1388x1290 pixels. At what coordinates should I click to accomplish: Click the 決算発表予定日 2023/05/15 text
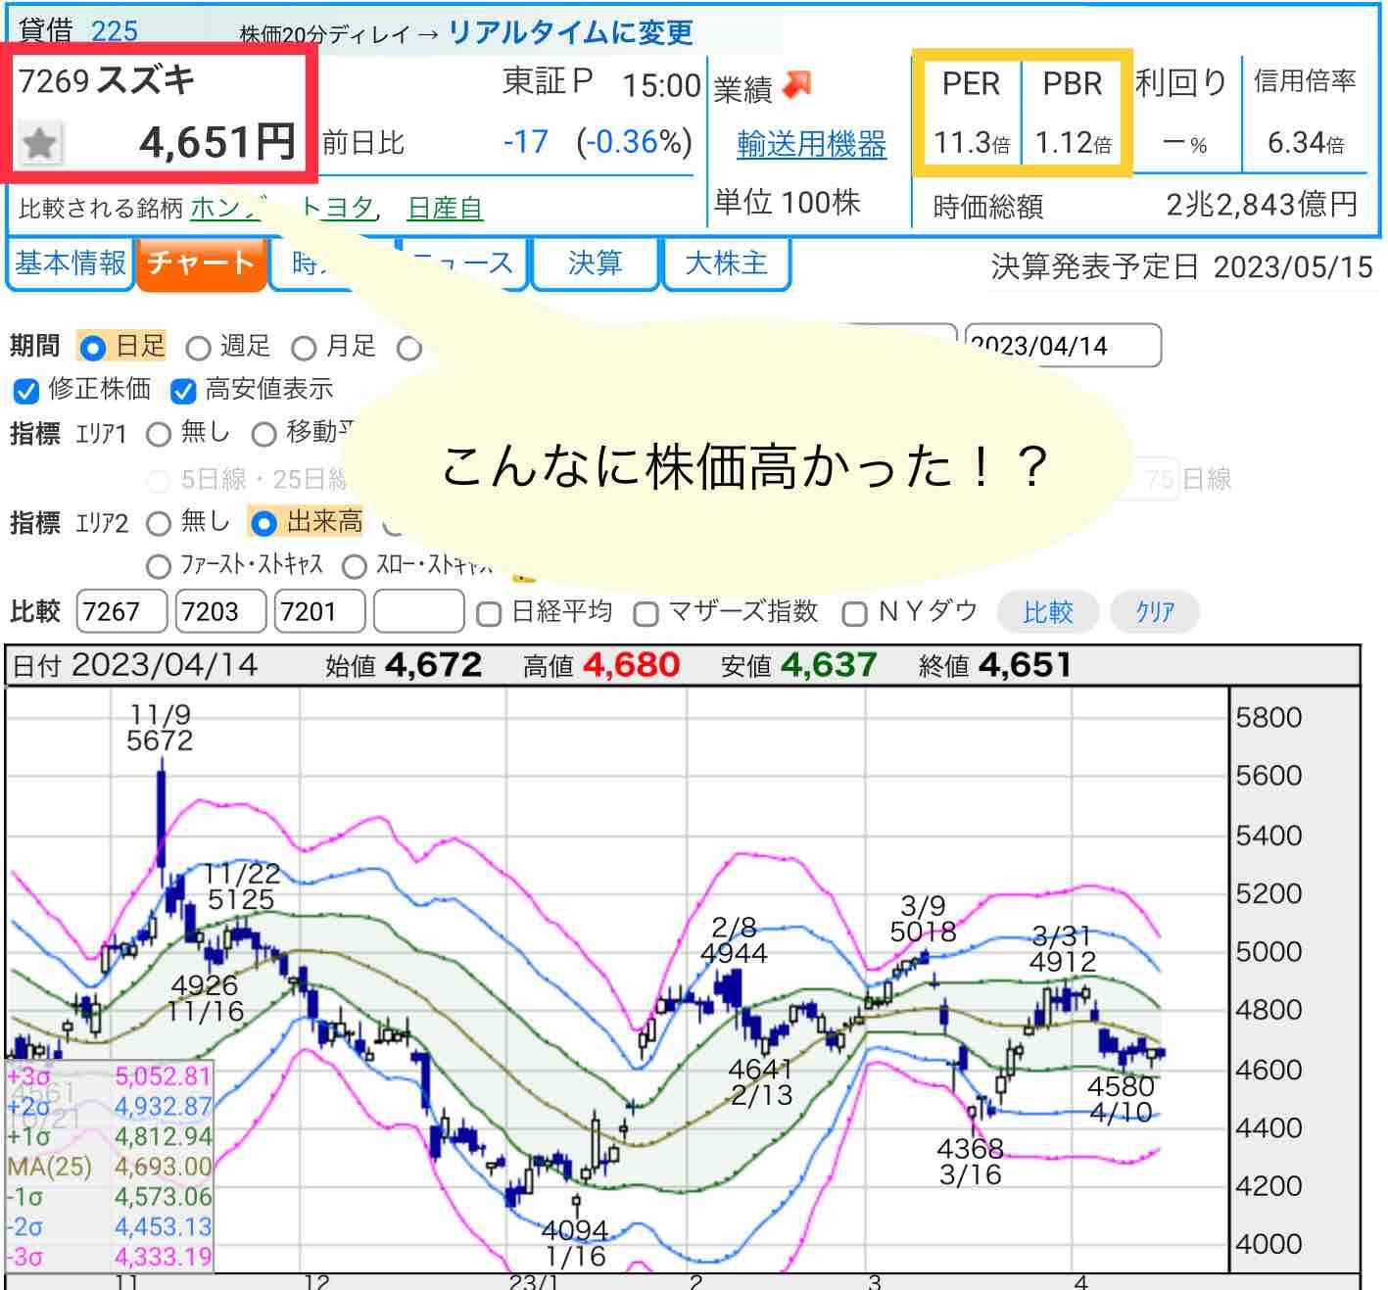click(x=1182, y=267)
